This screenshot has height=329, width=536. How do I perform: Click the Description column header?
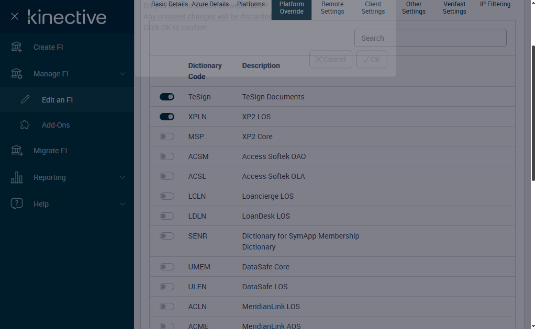coord(261,65)
